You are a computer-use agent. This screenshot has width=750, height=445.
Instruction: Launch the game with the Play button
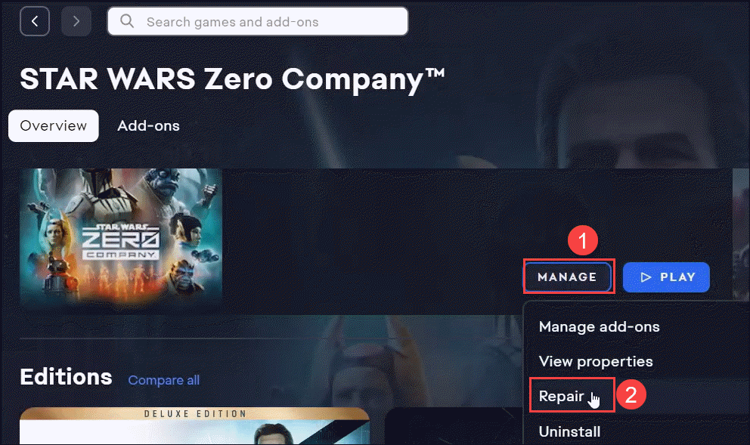[x=666, y=277]
